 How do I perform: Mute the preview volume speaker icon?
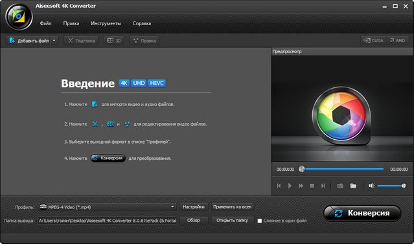[x=371, y=186]
